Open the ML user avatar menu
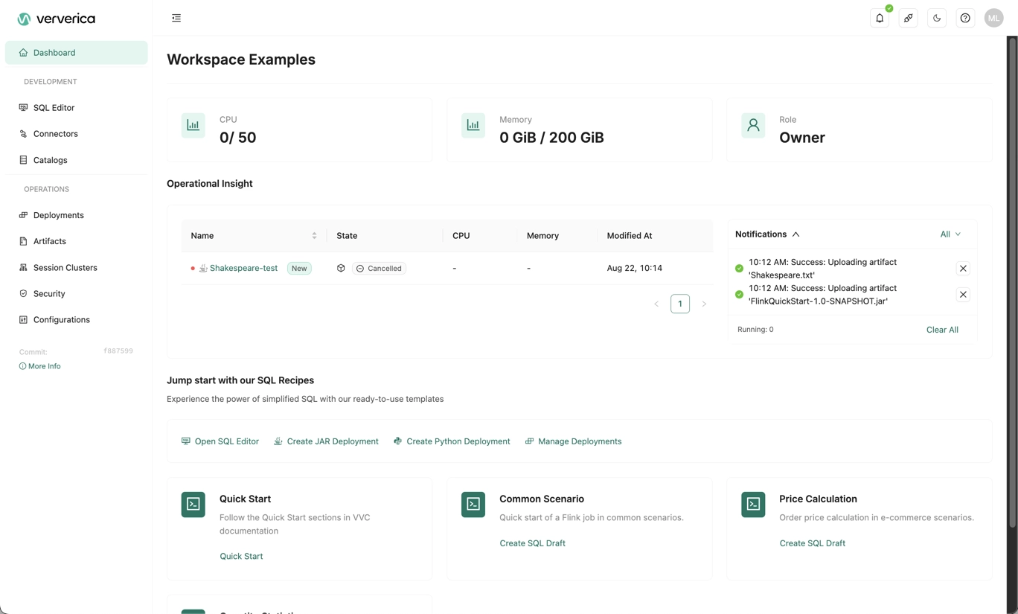Image resolution: width=1018 pixels, height=614 pixels. pos(993,18)
